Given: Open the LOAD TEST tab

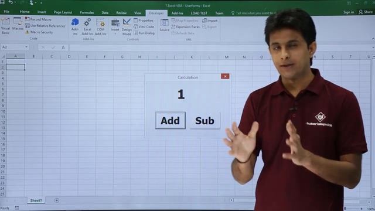Looking at the screenshot, I should (199, 13).
